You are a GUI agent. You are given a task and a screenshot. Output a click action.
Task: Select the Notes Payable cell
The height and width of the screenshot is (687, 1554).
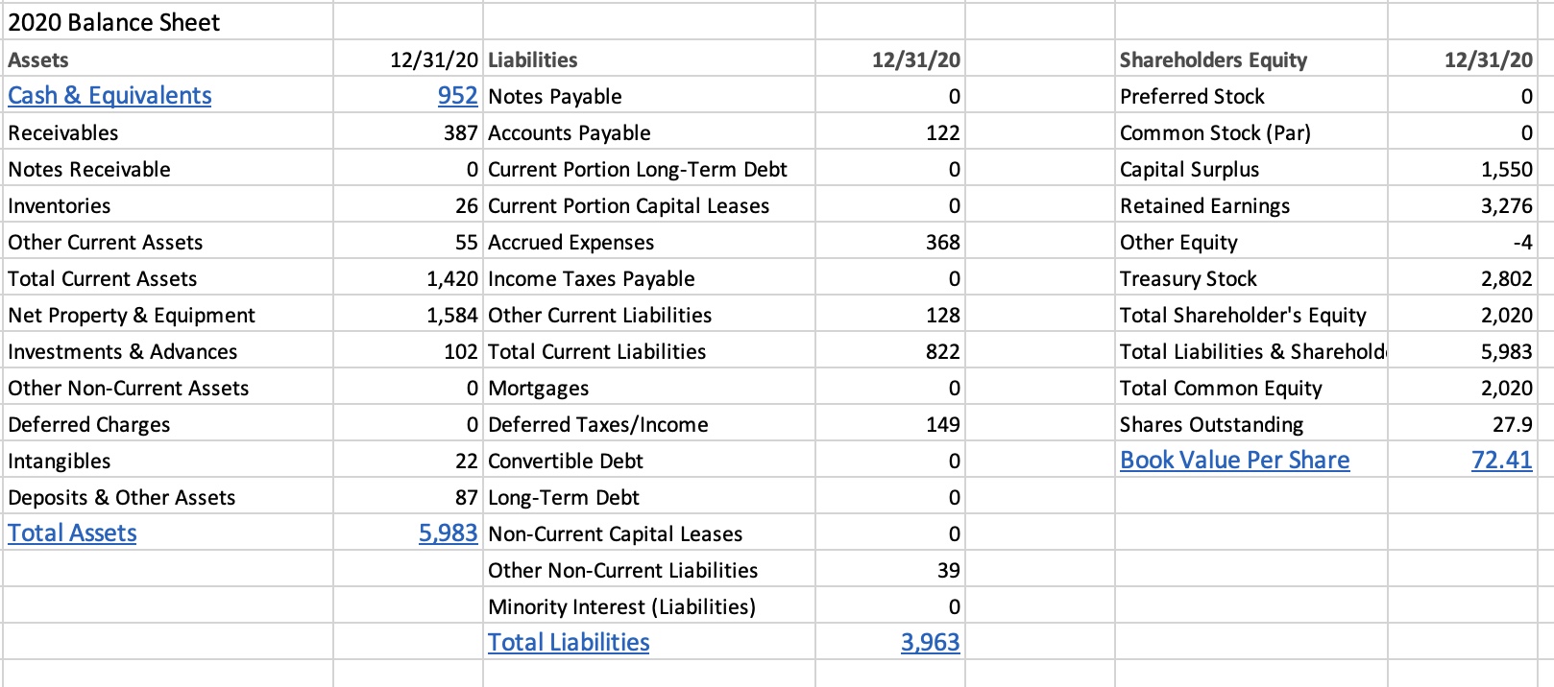tap(649, 96)
